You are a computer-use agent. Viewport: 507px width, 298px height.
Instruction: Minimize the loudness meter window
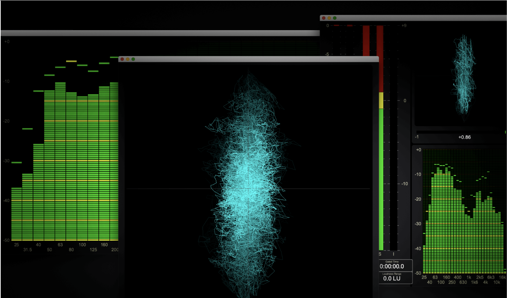tap(329, 18)
